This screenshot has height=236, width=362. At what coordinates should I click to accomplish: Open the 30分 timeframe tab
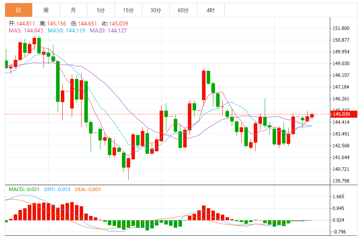point(156,10)
